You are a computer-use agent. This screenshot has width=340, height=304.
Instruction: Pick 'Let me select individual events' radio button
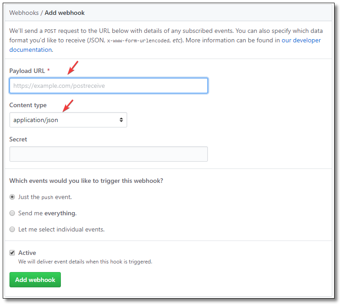click(12, 229)
